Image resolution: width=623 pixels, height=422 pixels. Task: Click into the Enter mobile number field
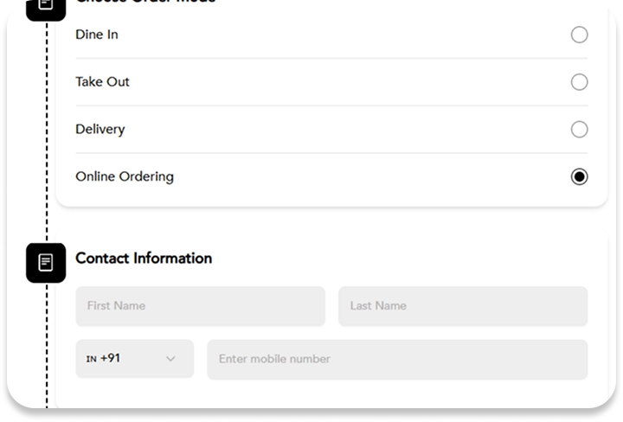coord(396,359)
